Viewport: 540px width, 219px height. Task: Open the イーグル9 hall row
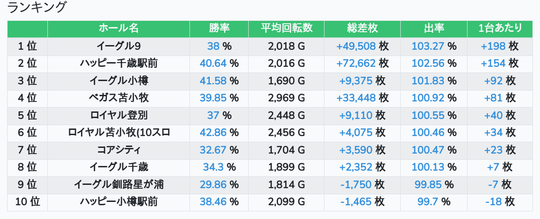(118, 46)
